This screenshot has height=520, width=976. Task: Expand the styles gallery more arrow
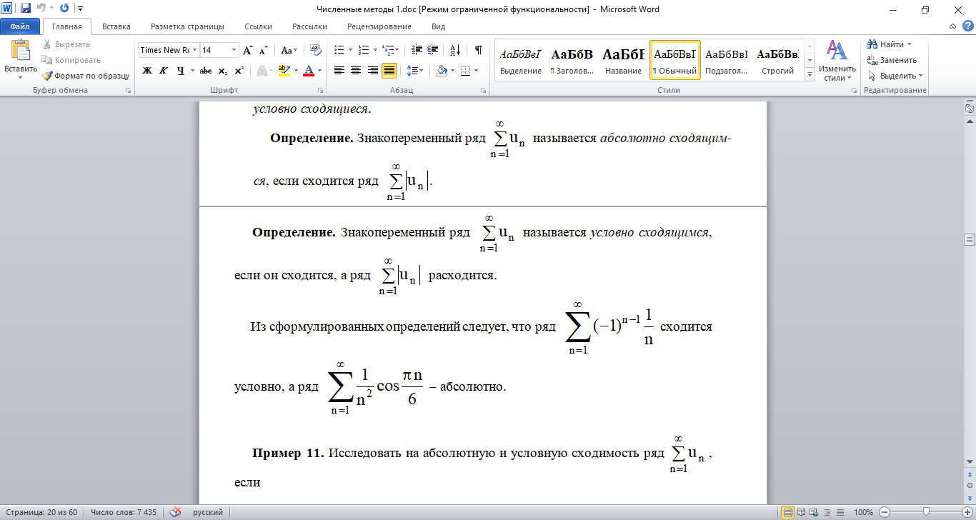point(810,74)
